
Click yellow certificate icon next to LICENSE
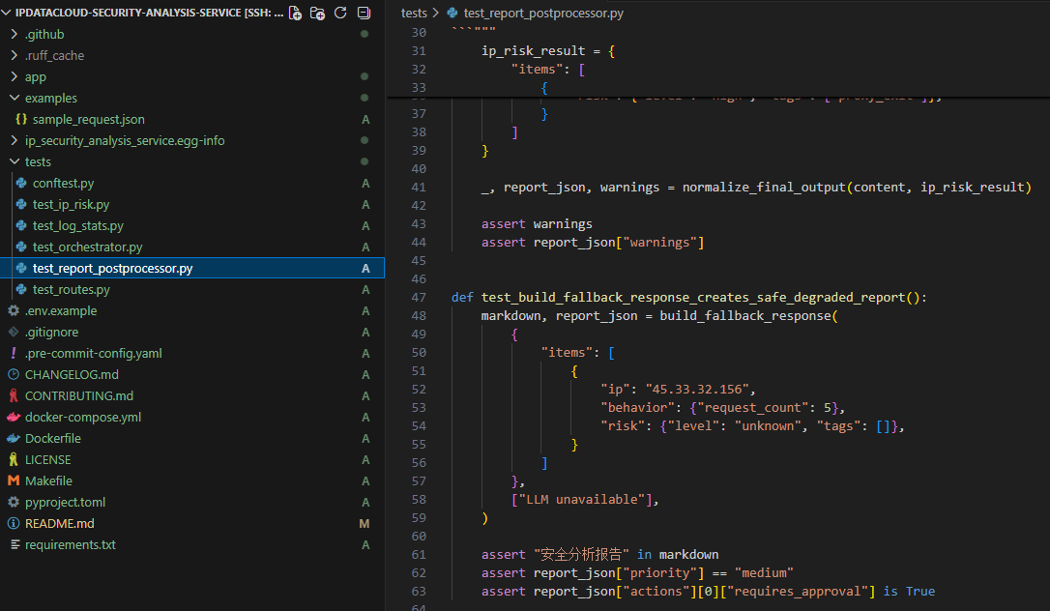(14, 460)
